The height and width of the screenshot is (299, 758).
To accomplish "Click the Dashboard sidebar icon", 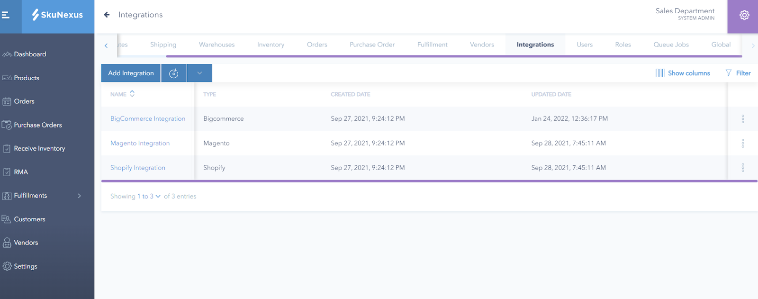I will click(7, 54).
